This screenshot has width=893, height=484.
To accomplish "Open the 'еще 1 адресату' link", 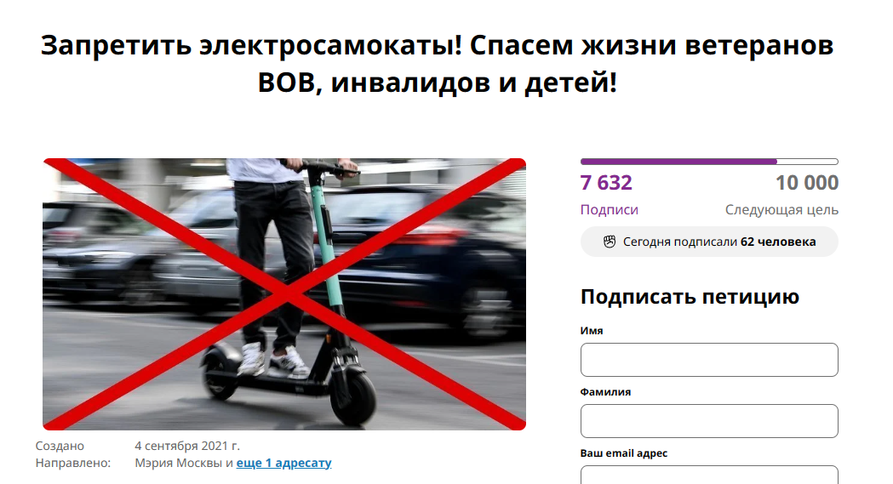I will click(283, 463).
